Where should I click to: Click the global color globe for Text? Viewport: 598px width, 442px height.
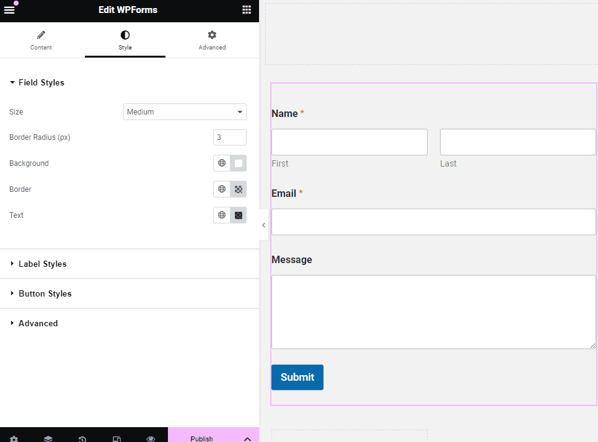(x=222, y=215)
